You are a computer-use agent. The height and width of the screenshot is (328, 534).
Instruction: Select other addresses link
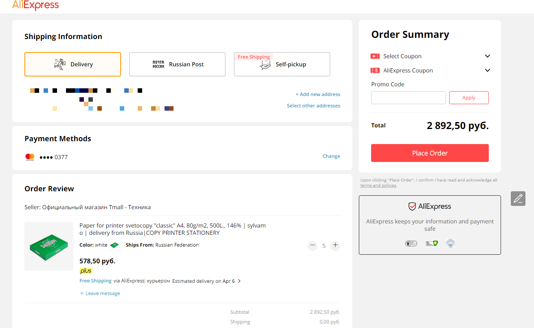click(314, 106)
